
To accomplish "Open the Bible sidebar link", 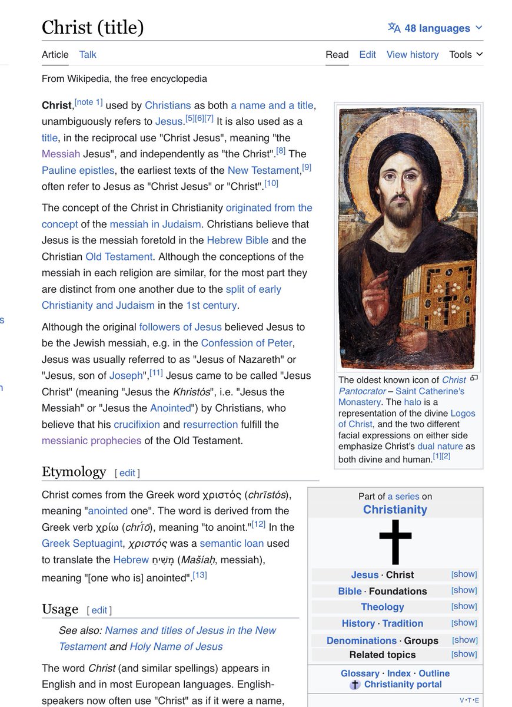I will 350,591.
